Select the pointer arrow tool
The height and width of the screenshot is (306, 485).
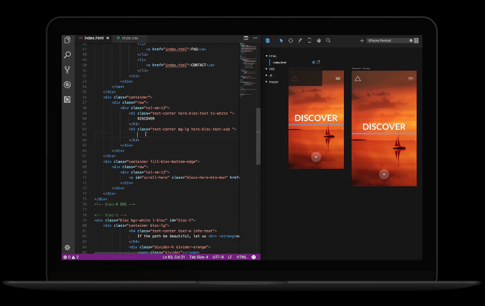coord(281,41)
